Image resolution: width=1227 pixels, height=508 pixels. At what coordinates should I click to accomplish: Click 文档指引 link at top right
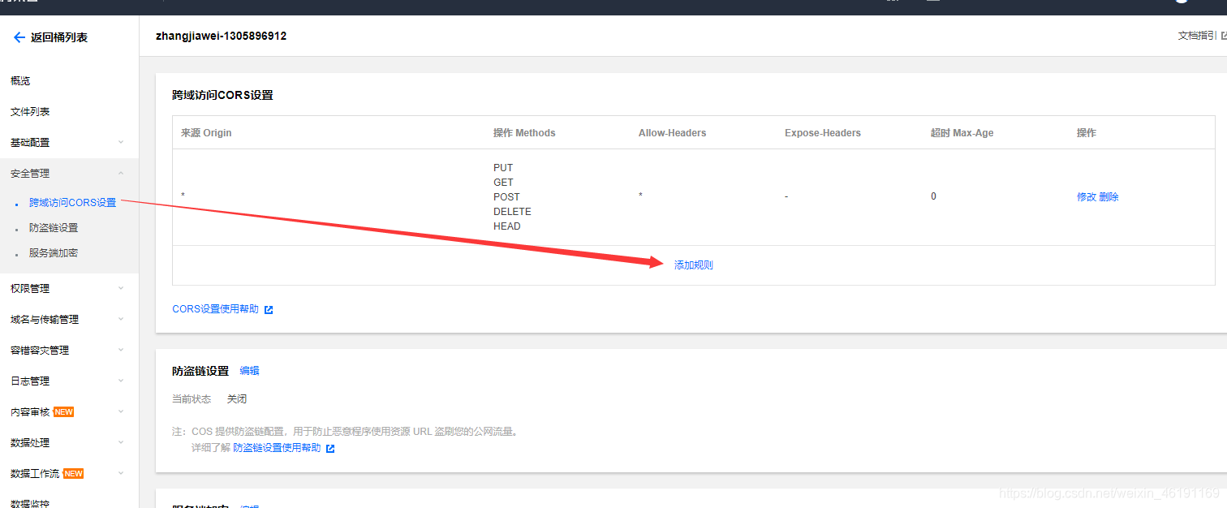coord(1197,36)
